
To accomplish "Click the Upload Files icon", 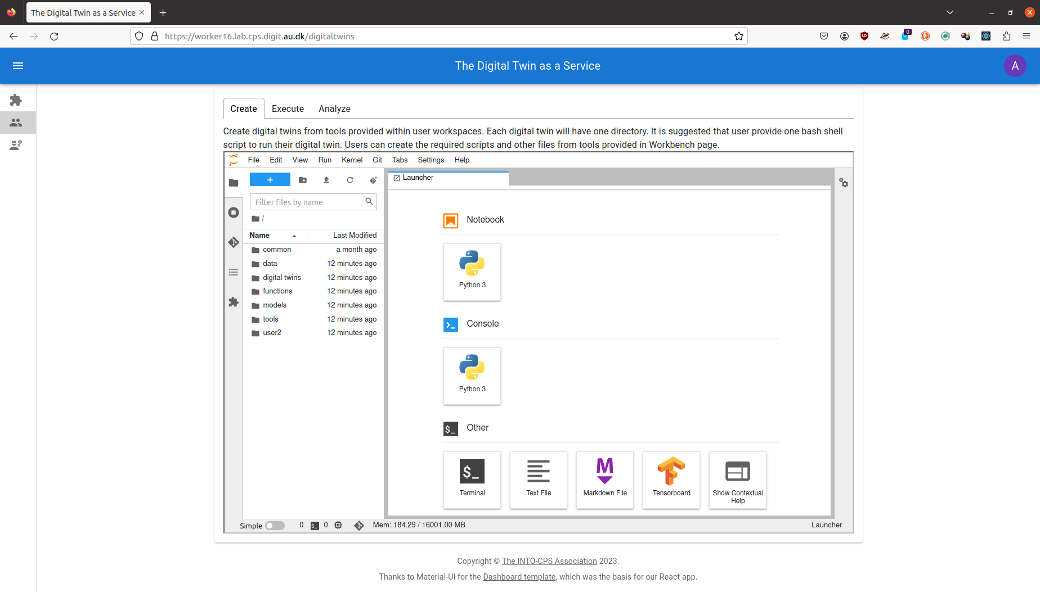I will point(326,180).
